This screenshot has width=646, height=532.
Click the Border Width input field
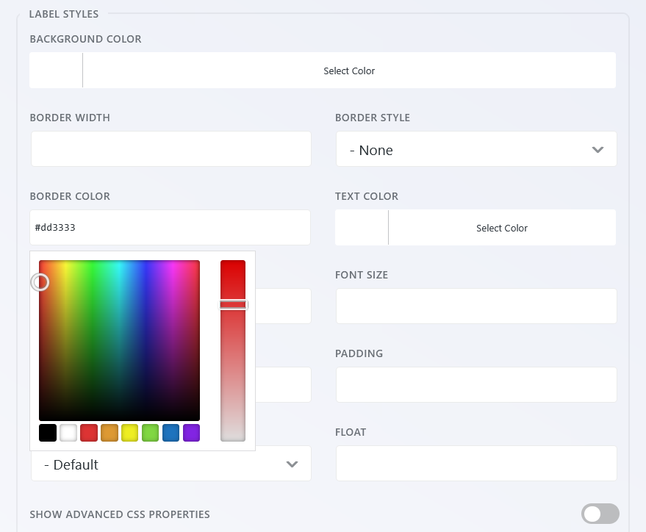[x=171, y=148]
